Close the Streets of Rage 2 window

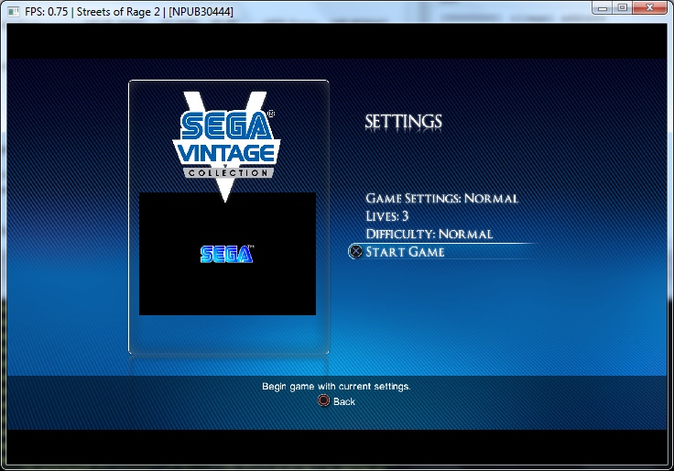[x=649, y=7]
